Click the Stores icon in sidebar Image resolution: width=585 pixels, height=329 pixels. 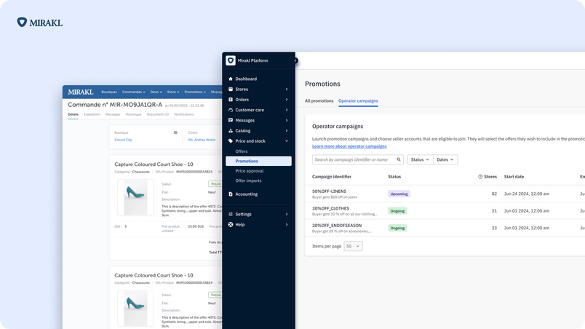231,89
